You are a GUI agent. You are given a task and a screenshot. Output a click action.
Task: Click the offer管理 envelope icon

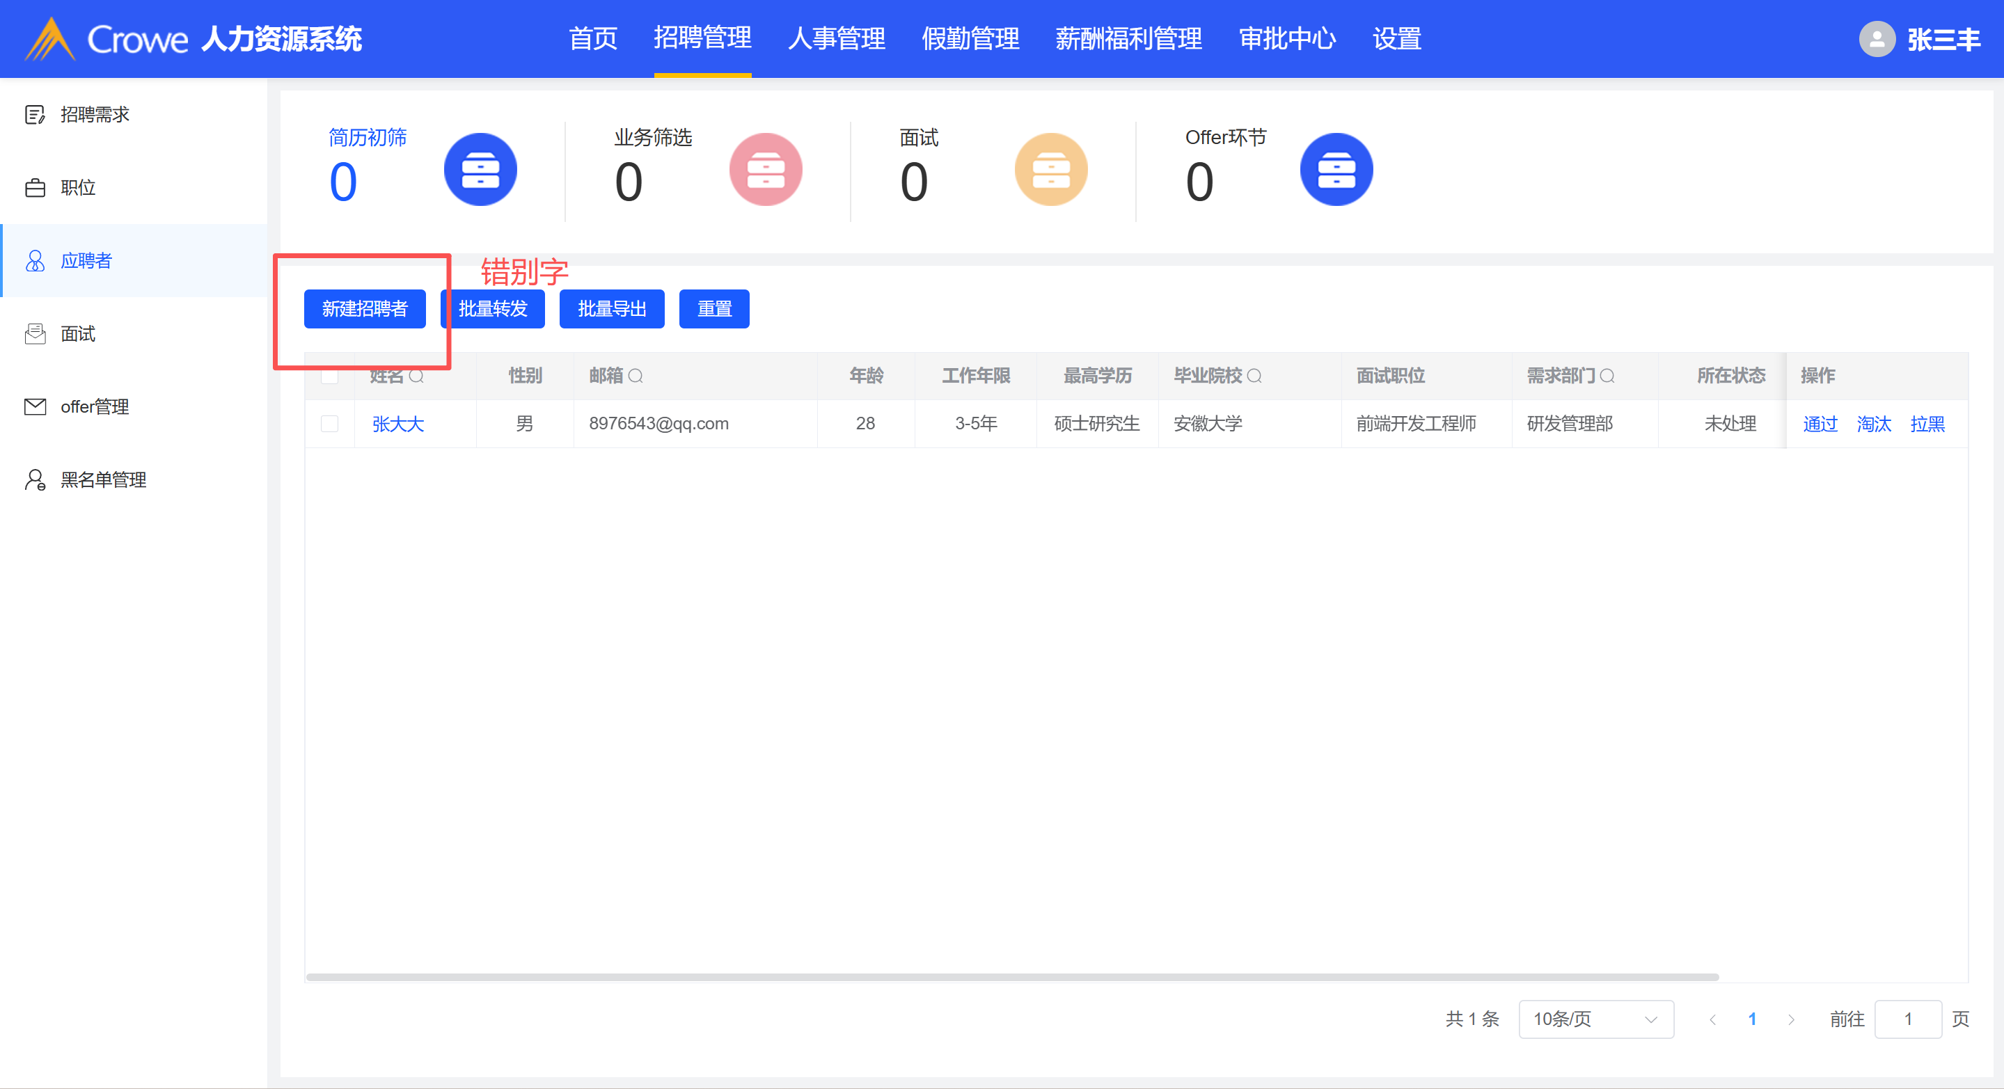pos(35,407)
